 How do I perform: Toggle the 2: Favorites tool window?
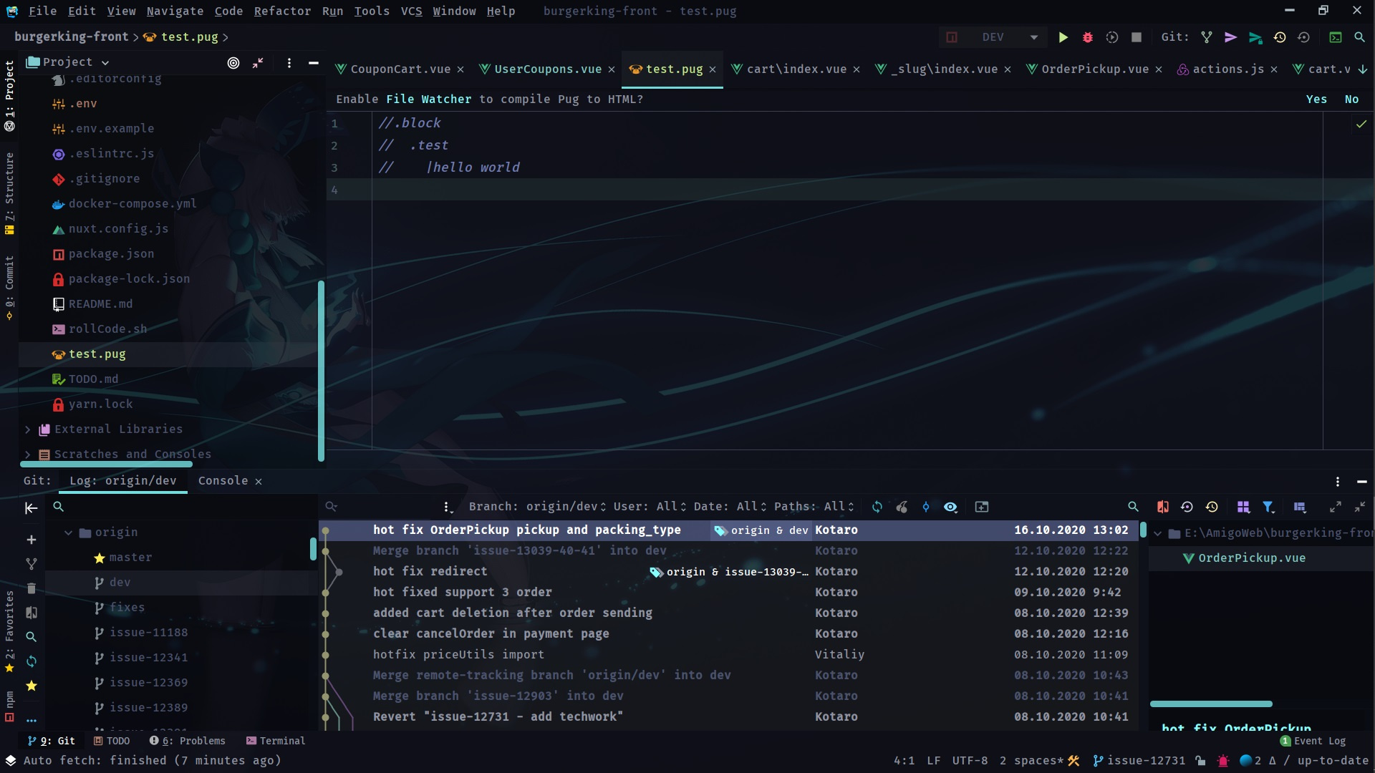point(9,631)
